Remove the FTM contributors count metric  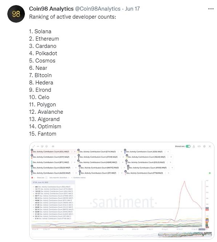click(168, 173)
